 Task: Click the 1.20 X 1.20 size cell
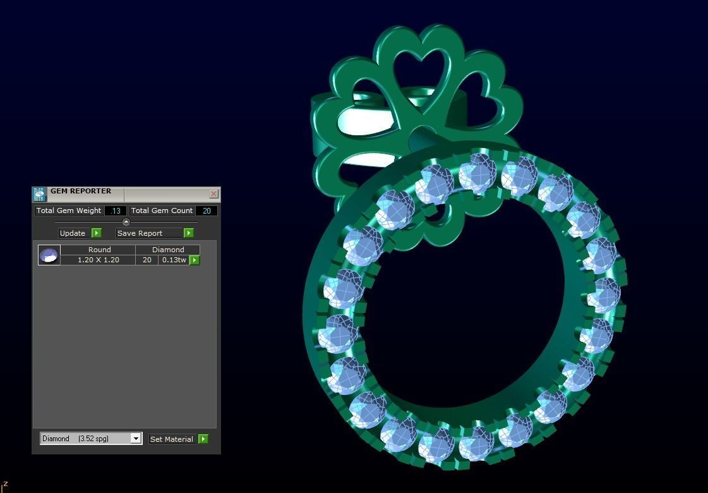point(99,260)
